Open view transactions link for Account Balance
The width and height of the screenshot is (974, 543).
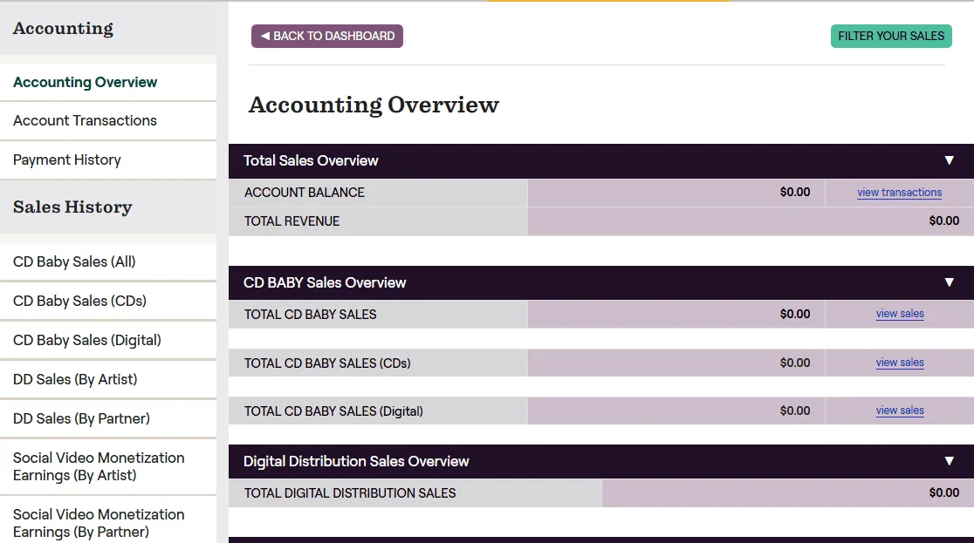[x=899, y=193]
